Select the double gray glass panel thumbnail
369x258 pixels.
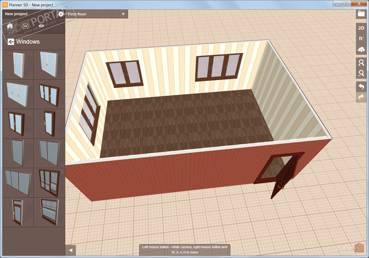(x=49, y=153)
